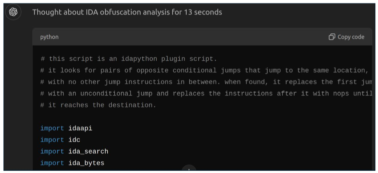The height and width of the screenshot is (173, 378).
Task: Click the 'with no other jump instructions' comment
Action: click(x=206, y=82)
